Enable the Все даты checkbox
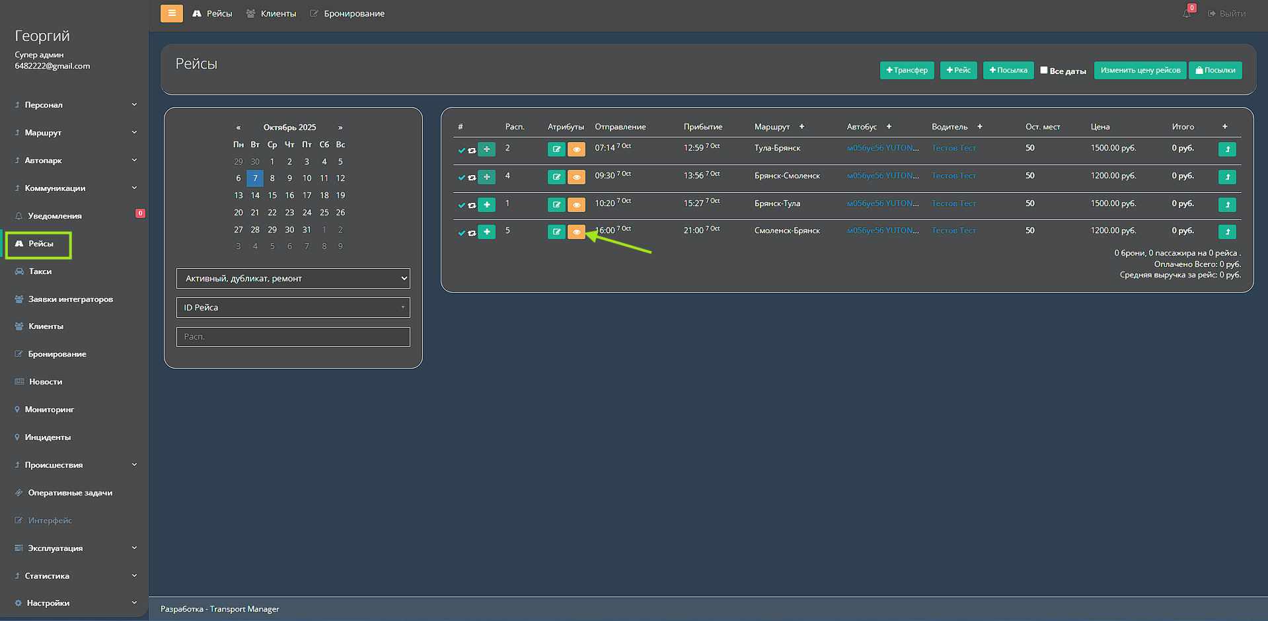The image size is (1268, 621). (x=1044, y=70)
